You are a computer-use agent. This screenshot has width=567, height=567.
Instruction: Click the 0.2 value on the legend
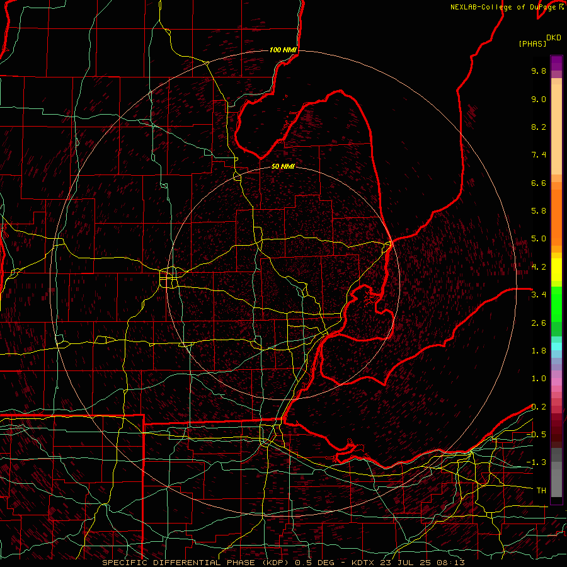click(539, 407)
